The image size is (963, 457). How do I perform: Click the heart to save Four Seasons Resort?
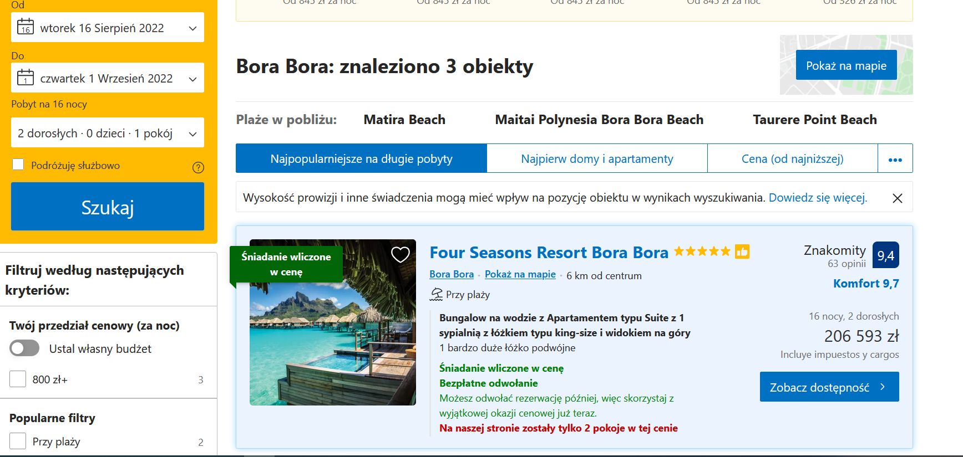pos(401,254)
